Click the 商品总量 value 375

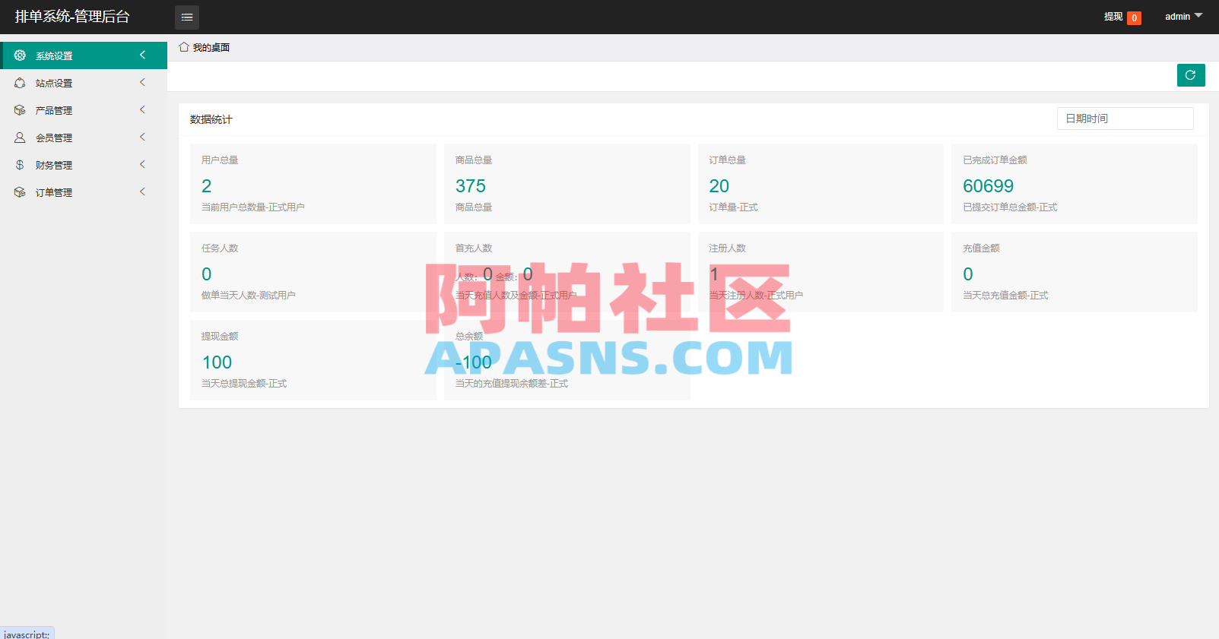(471, 186)
